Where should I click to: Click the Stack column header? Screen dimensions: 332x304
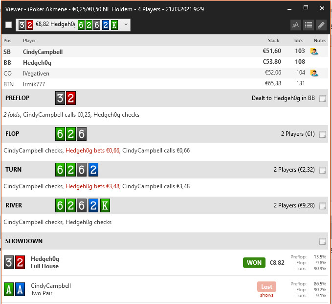click(x=273, y=41)
